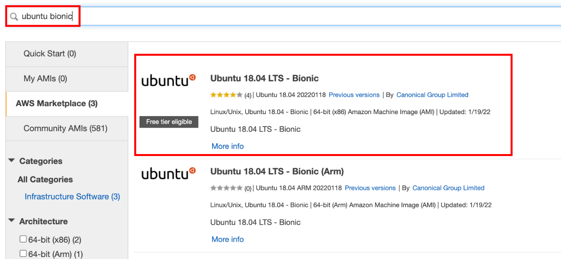Click the search magnifier icon
Image resolution: width=561 pixels, height=259 pixels.
point(14,16)
